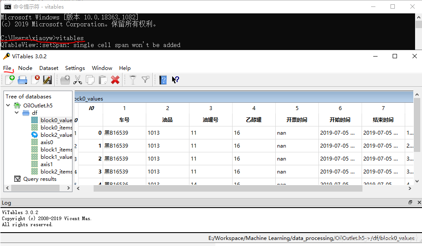Close the Log panel

419,202
